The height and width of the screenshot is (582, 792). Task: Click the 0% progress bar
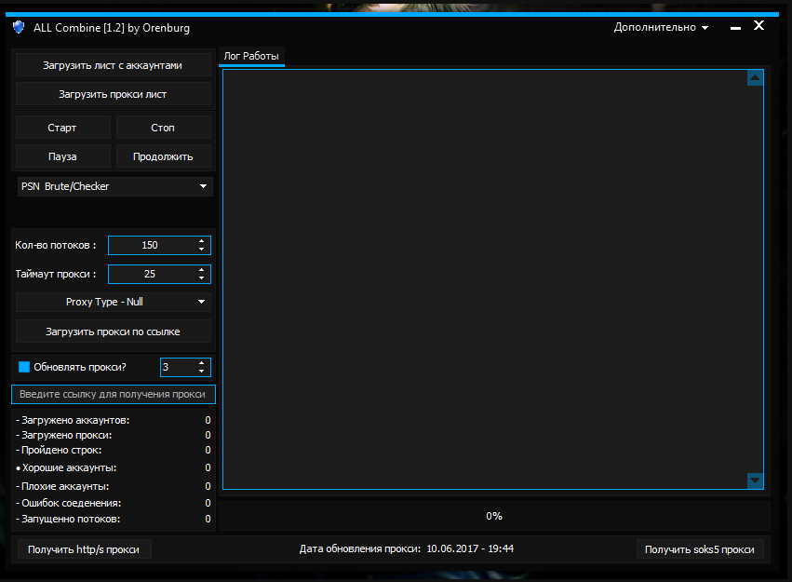(x=493, y=516)
